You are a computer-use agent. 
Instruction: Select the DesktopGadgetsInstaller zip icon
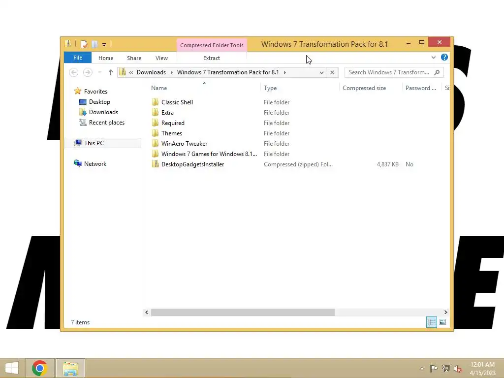pyautogui.click(x=155, y=164)
